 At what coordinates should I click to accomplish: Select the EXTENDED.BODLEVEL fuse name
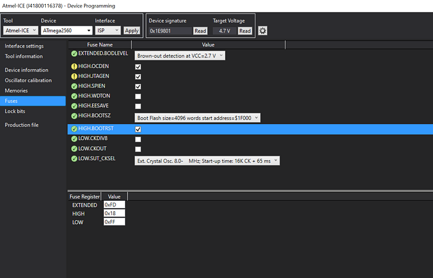click(x=103, y=53)
